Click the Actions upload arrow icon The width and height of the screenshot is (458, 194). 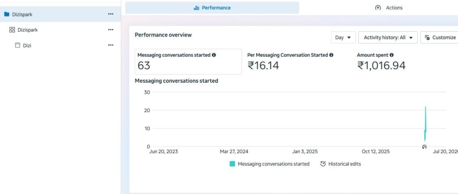pos(377,8)
